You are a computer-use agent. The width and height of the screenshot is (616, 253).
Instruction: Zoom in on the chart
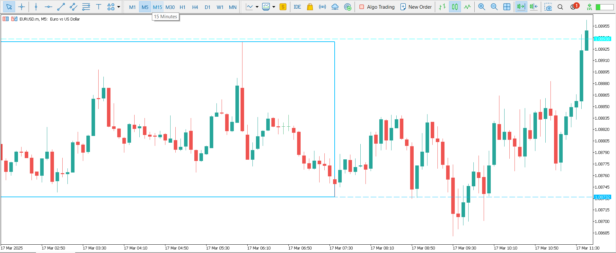click(481, 7)
